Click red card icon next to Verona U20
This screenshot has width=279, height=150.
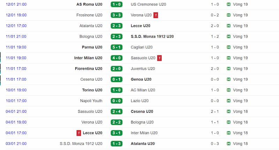pyautogui.click(x=156, y=15)
